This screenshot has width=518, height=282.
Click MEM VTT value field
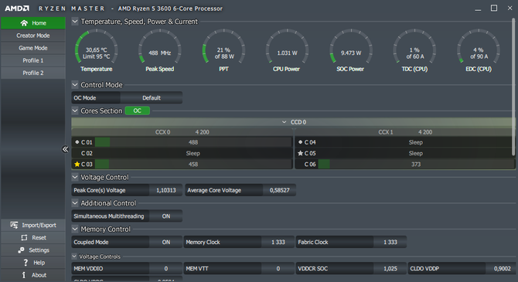tap(278, 268)
